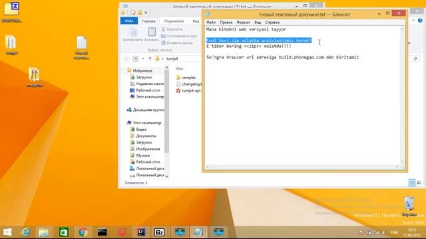Click the clock in system tray

412,232
